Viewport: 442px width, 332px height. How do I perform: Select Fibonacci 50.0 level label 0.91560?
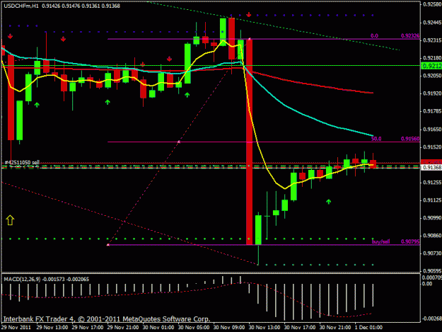point(410,139)
